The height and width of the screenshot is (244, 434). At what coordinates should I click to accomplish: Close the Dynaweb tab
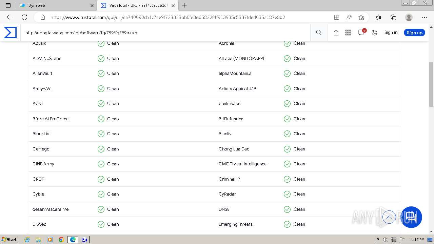pos(92,5)
